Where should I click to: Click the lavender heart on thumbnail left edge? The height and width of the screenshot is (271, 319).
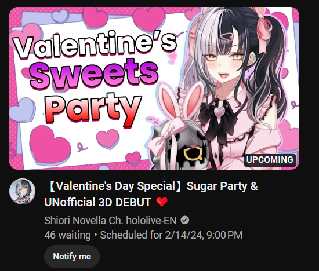22,109
